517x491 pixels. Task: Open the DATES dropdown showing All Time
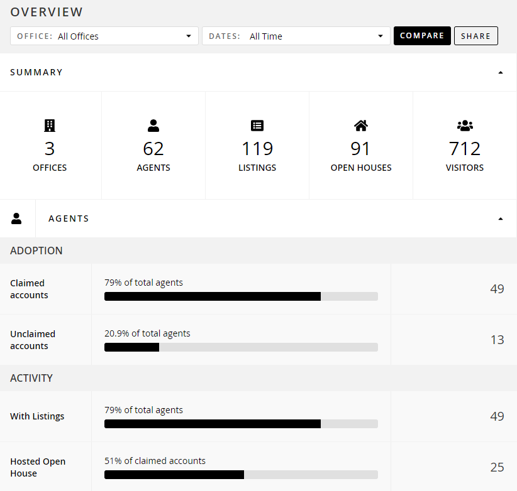coord(296,36)
